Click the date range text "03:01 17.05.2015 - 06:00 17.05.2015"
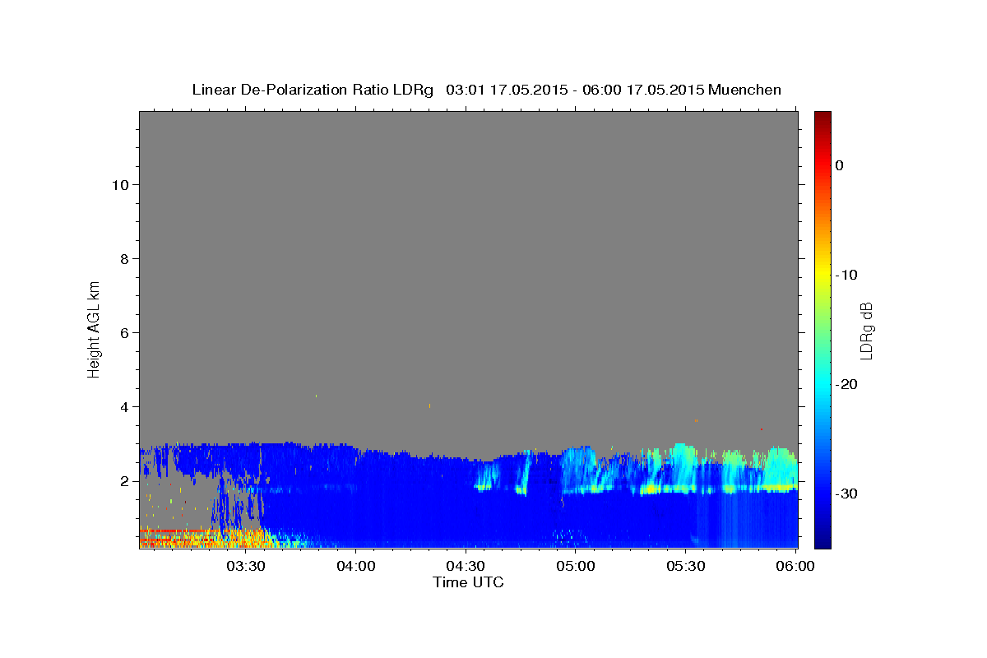Screen dimensions: 987x658 [575, 90]
